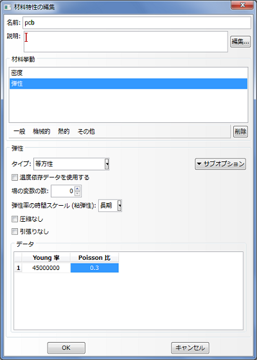The height and width of the screenshot is (360, 257).
Task: Open the 長期 time scale dropdown
Action: (110, 206)
